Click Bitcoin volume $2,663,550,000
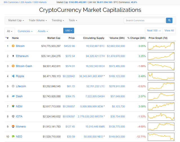 (x=116, y=46)
